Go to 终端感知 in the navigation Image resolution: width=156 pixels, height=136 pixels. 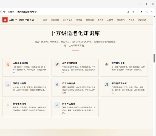pos(55,20)
